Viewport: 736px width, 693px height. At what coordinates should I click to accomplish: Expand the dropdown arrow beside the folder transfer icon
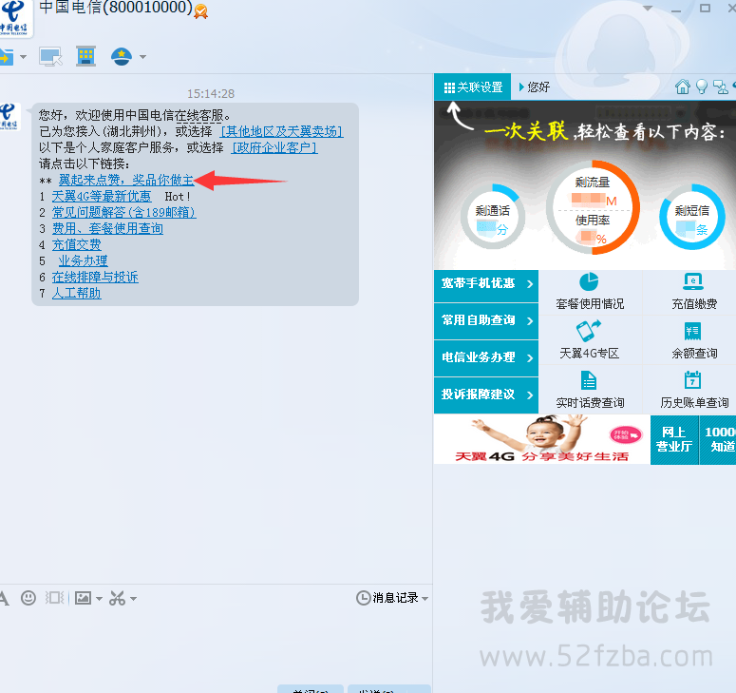[x=23, y=57]
